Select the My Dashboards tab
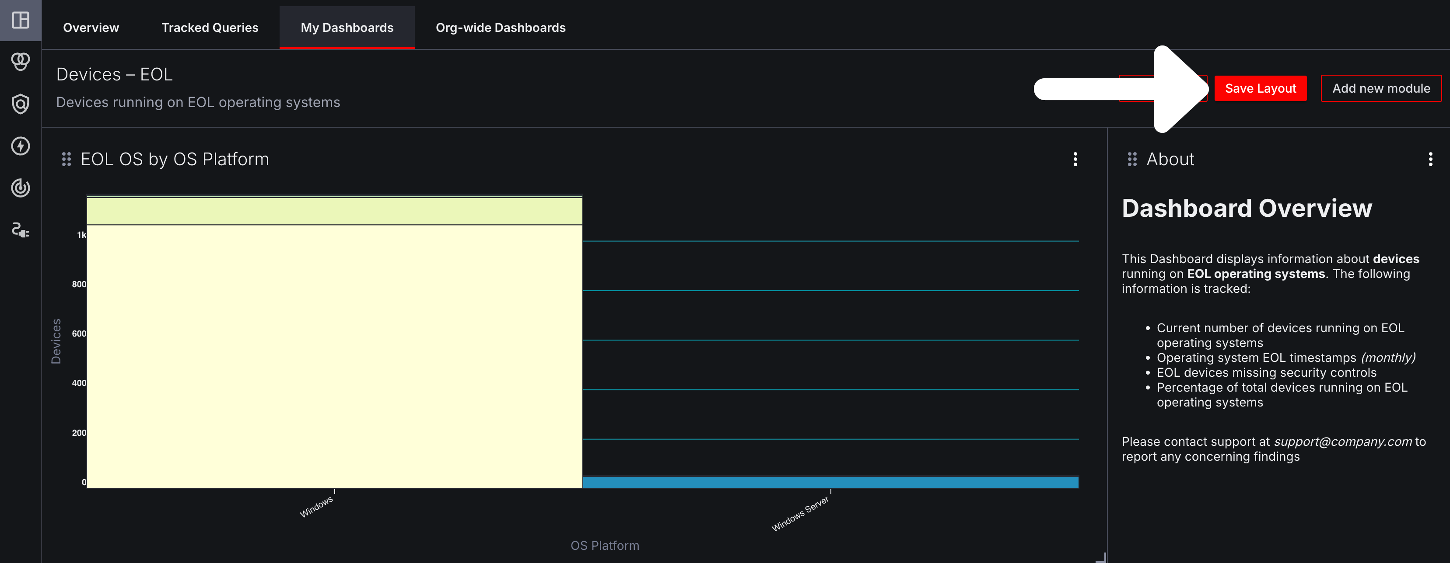 (x=347, y=28)
